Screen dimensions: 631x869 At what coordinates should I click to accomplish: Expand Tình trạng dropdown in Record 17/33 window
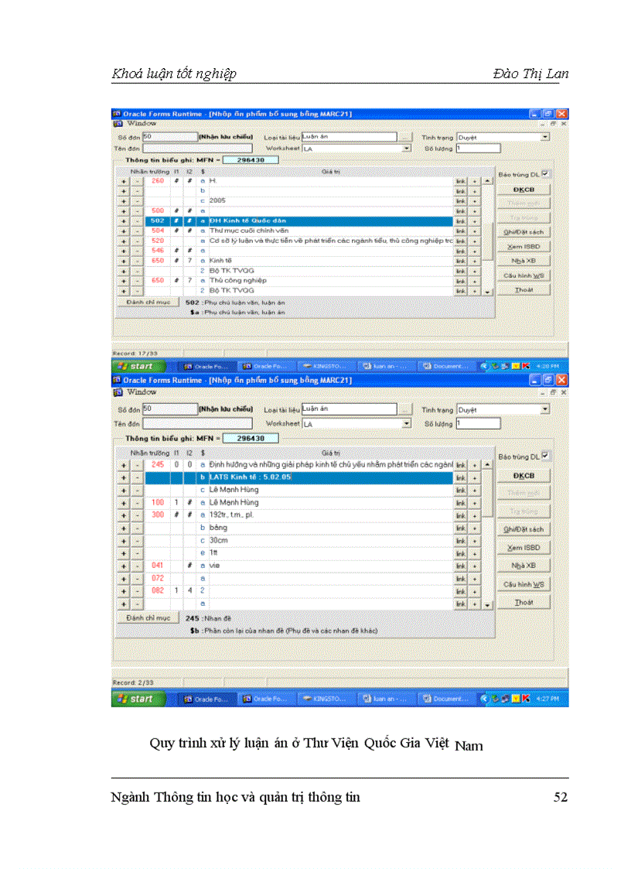(545, 137)
